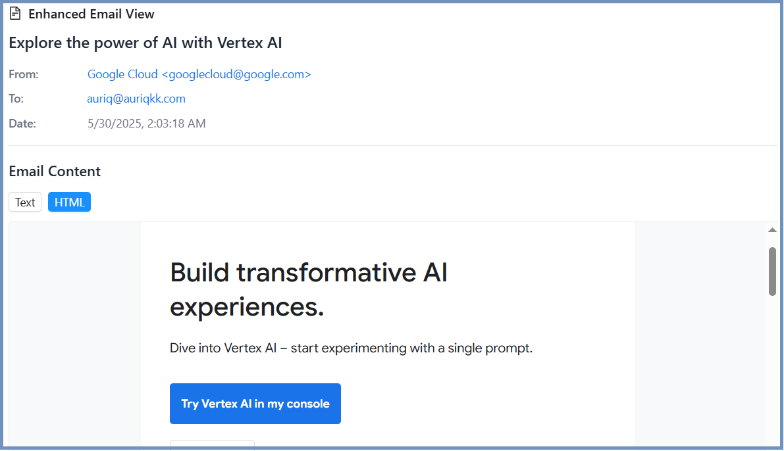The height and width of the screenshot is (451, 784).
Task: Open the Google Cloud sender email link
Action: (199, 74)
